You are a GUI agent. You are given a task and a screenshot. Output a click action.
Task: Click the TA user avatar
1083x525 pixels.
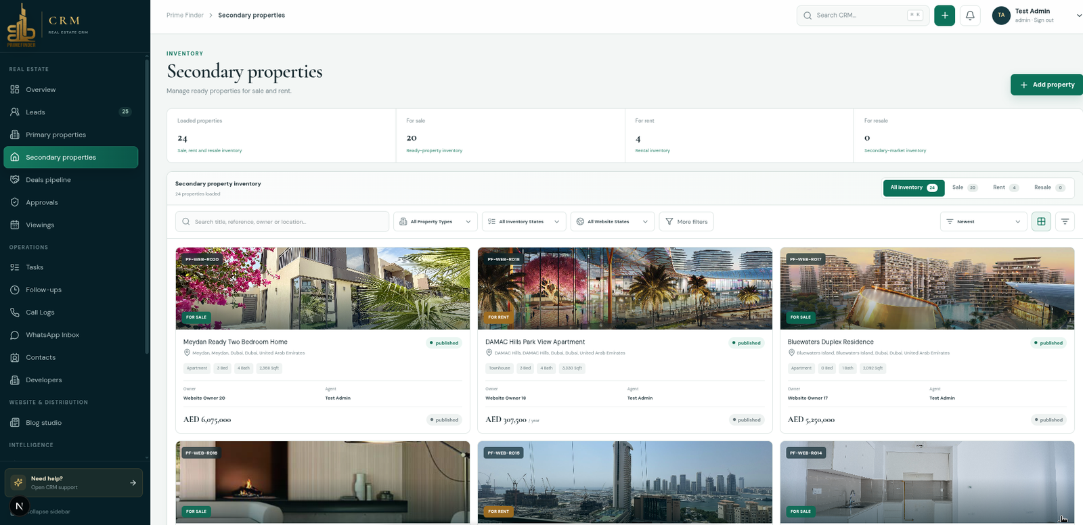[x=1001, y=16]
